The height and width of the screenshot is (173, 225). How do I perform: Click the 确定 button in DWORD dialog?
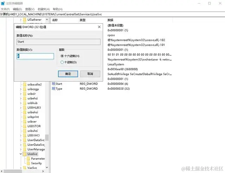tap(68, 74)
